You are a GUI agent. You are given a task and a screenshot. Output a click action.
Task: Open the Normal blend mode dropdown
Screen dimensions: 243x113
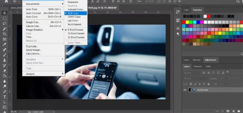point(196,78)
